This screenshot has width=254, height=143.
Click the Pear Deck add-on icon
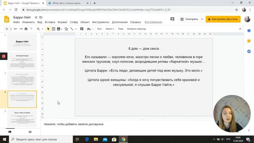(x=89, y=29)
